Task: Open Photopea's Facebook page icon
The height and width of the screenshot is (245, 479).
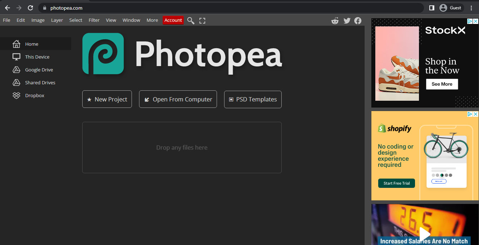Action: tap(358, 21)
